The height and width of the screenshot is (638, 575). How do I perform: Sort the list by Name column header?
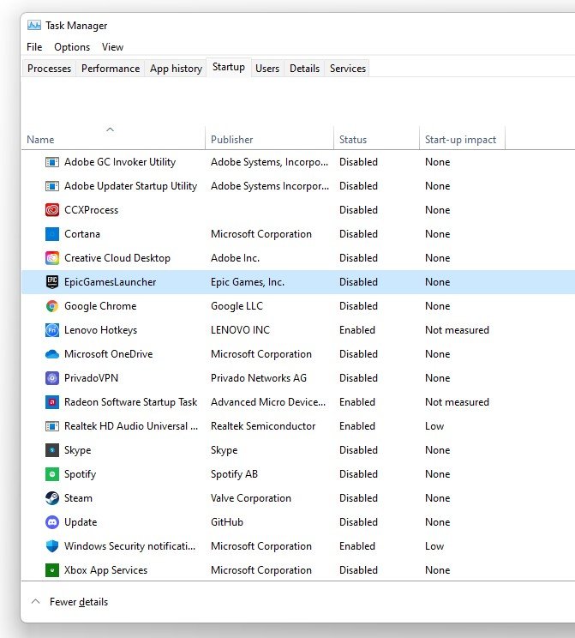[40, 140]
